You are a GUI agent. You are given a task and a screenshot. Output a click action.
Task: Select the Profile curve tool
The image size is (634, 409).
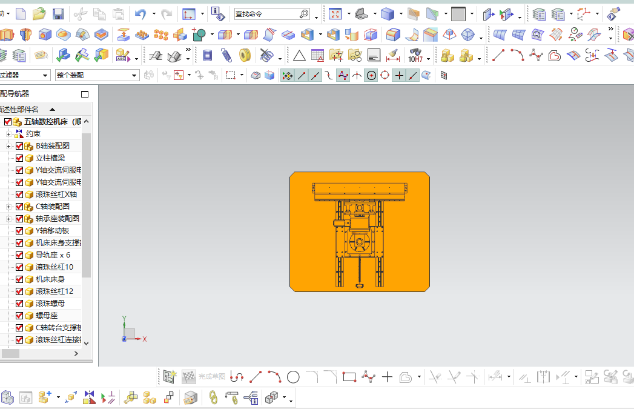coord(237,377)
